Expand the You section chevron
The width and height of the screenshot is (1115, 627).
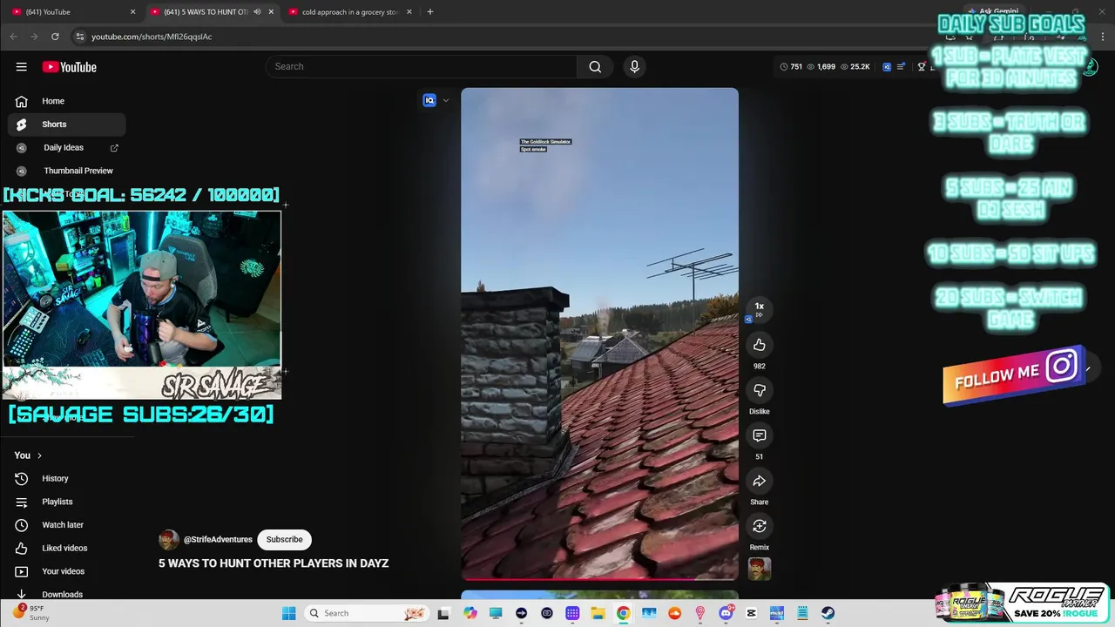[39, 455]
